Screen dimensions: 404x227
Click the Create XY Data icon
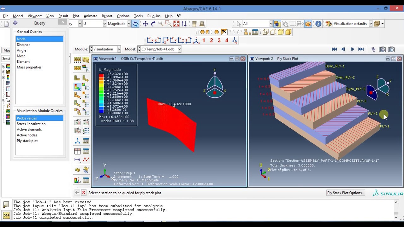coord(77,151)
